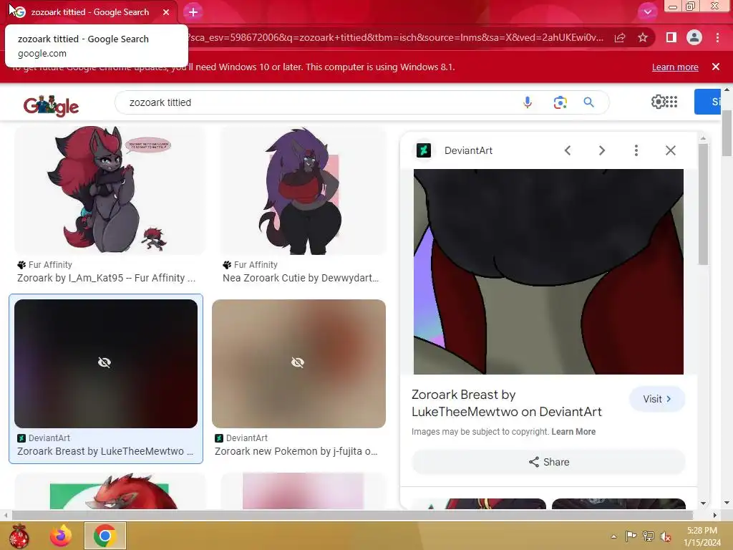Image resolution: width=733 pixels, height=550 pixels.
Task: Select the zozoark tittied Google Search tab
Action: [x=89, y=12]
